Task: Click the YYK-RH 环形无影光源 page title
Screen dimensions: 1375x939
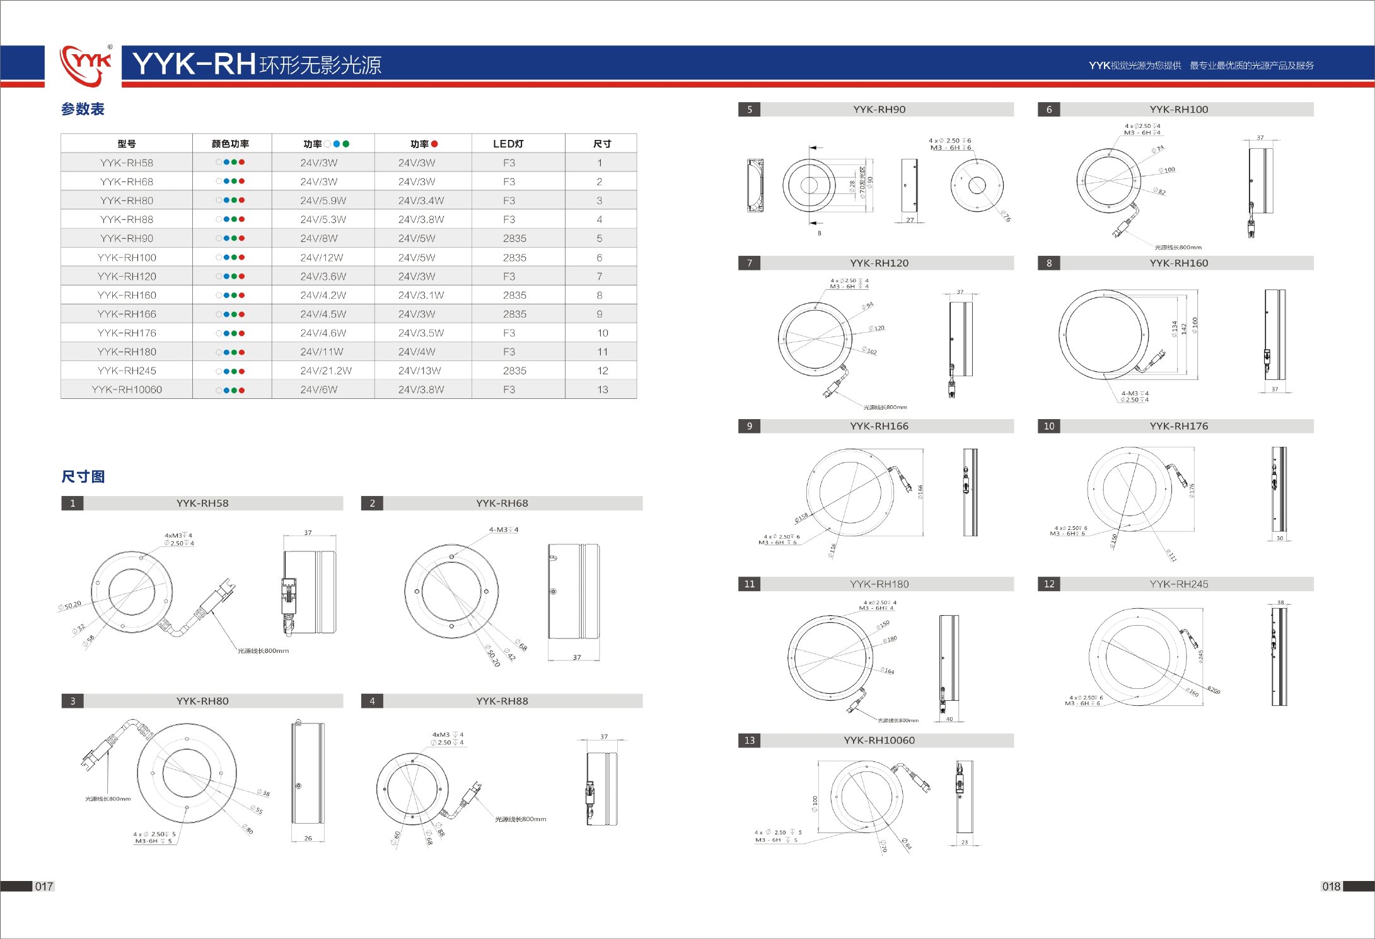Action: coord(257,64)
